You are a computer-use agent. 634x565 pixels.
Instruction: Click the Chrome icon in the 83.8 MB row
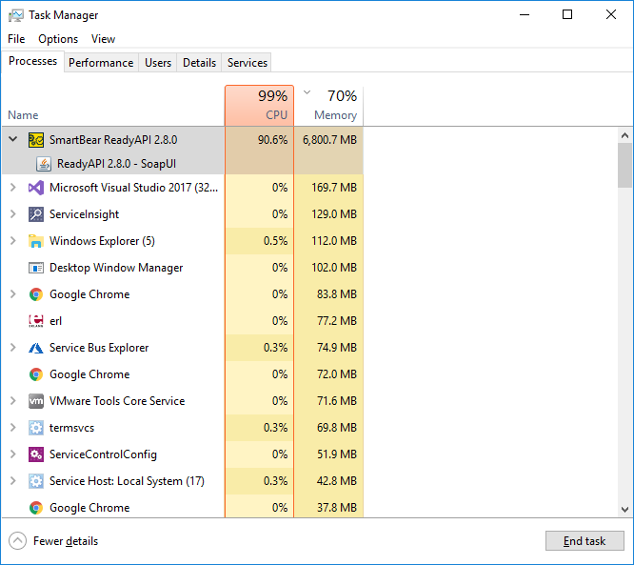point(36,294)
